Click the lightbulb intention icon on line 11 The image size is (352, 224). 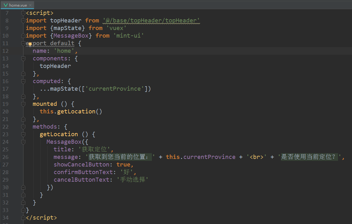click(x=30, y=44)
